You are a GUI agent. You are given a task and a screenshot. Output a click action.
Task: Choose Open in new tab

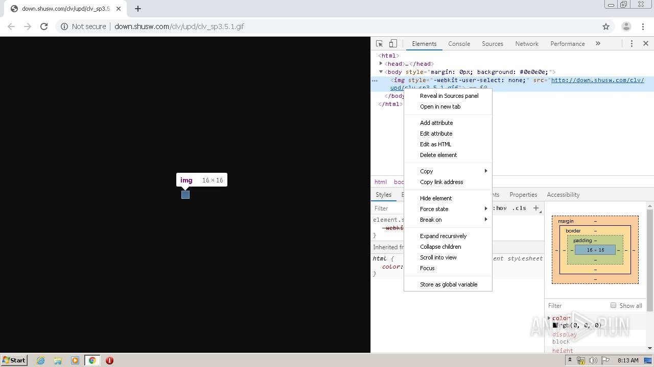click(x=448, y=107)
